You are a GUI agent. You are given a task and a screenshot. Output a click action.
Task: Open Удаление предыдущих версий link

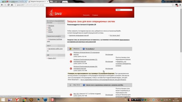tap(79, 35)
